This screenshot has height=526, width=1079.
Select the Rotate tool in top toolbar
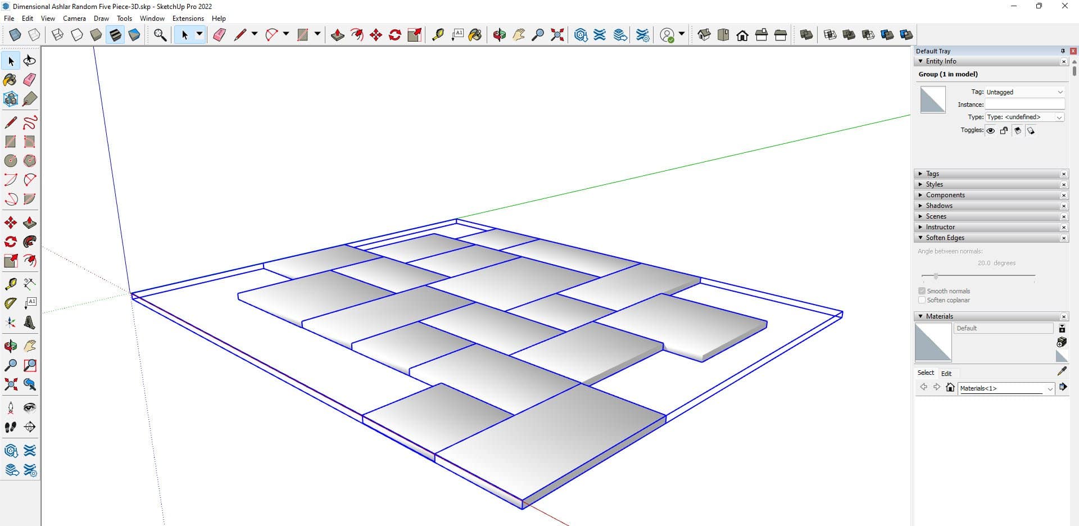coord(395,35)
